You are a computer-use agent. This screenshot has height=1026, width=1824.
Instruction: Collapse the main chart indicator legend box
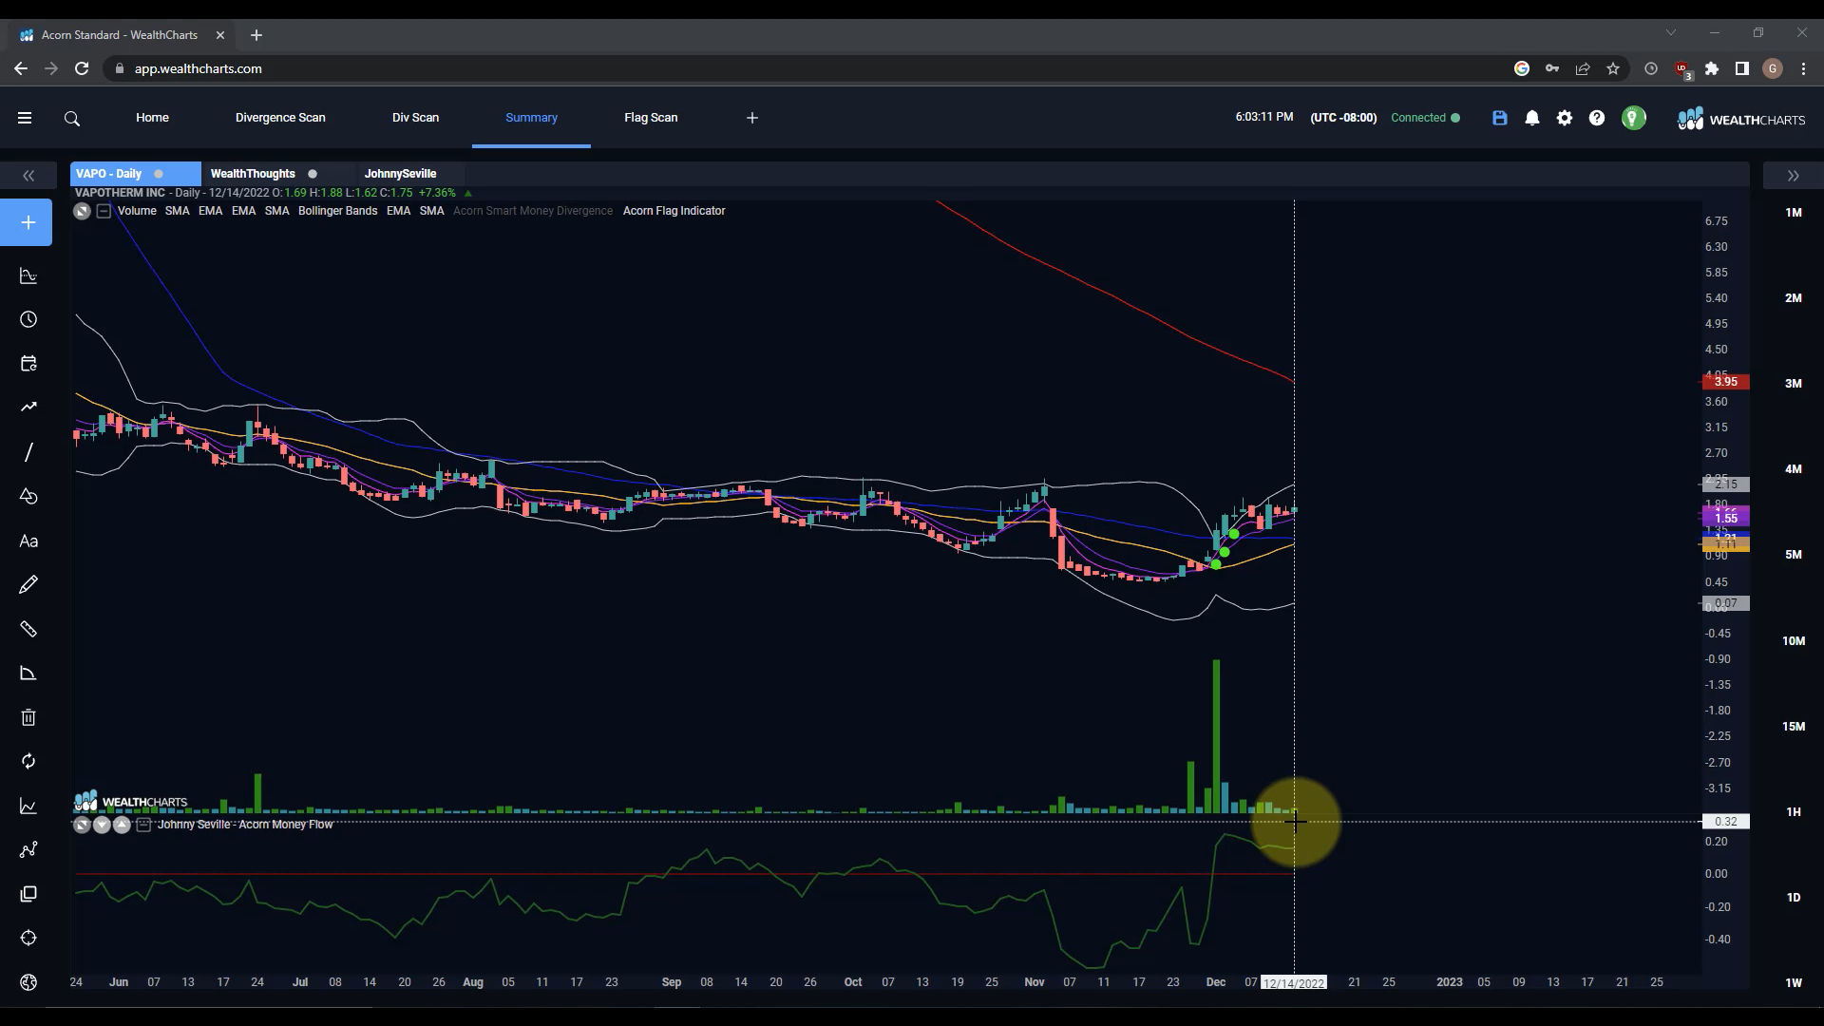pyautogui.click(x=104, y=211)
